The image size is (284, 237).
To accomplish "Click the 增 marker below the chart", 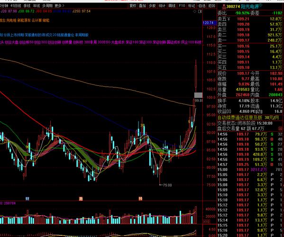I will 81,199.
